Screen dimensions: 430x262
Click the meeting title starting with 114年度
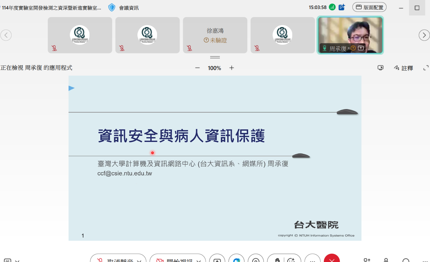[x=51, y=8]
